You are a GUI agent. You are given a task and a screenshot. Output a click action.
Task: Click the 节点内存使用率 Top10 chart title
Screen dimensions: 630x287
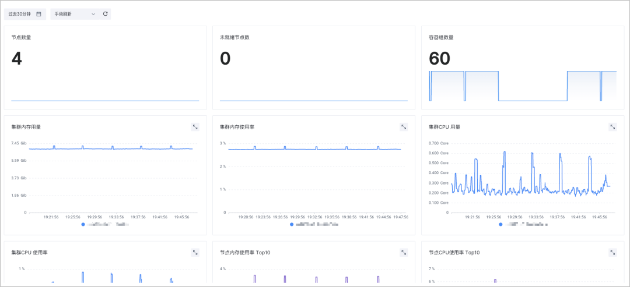(245, 253)
